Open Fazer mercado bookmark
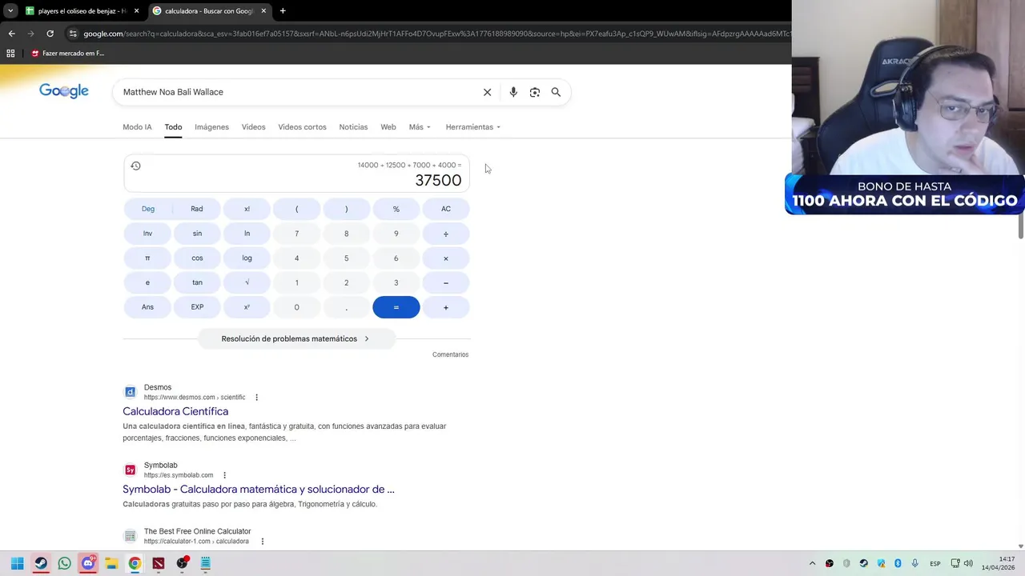Viewport: 1025px width, 576px height. [x=68, y=54]
